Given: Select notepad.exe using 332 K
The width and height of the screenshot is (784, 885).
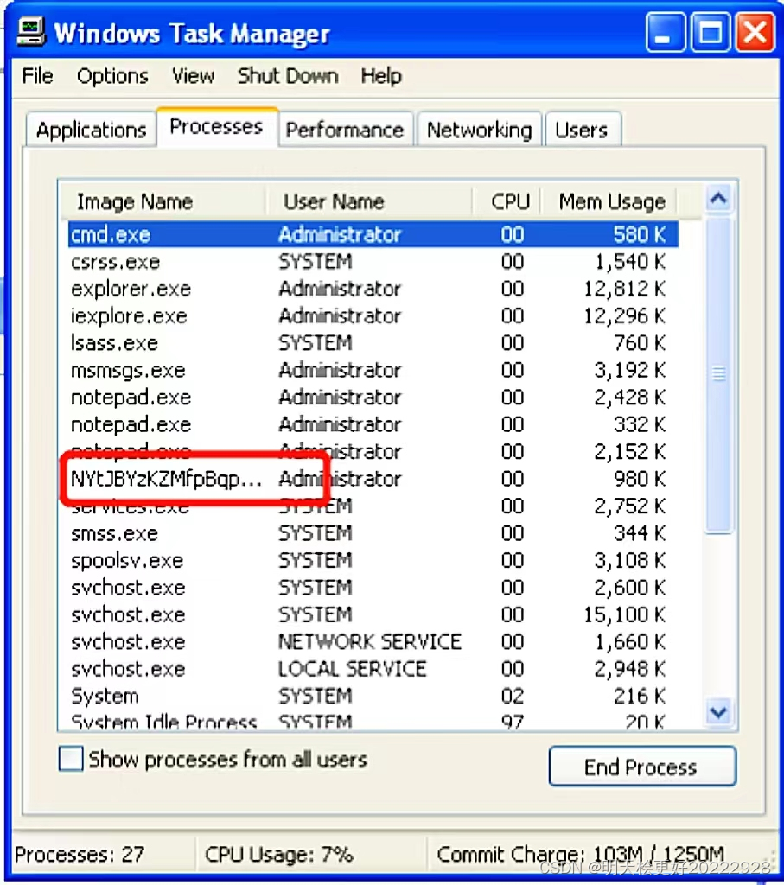Looking at the screenshot, I should coord(373,424).
